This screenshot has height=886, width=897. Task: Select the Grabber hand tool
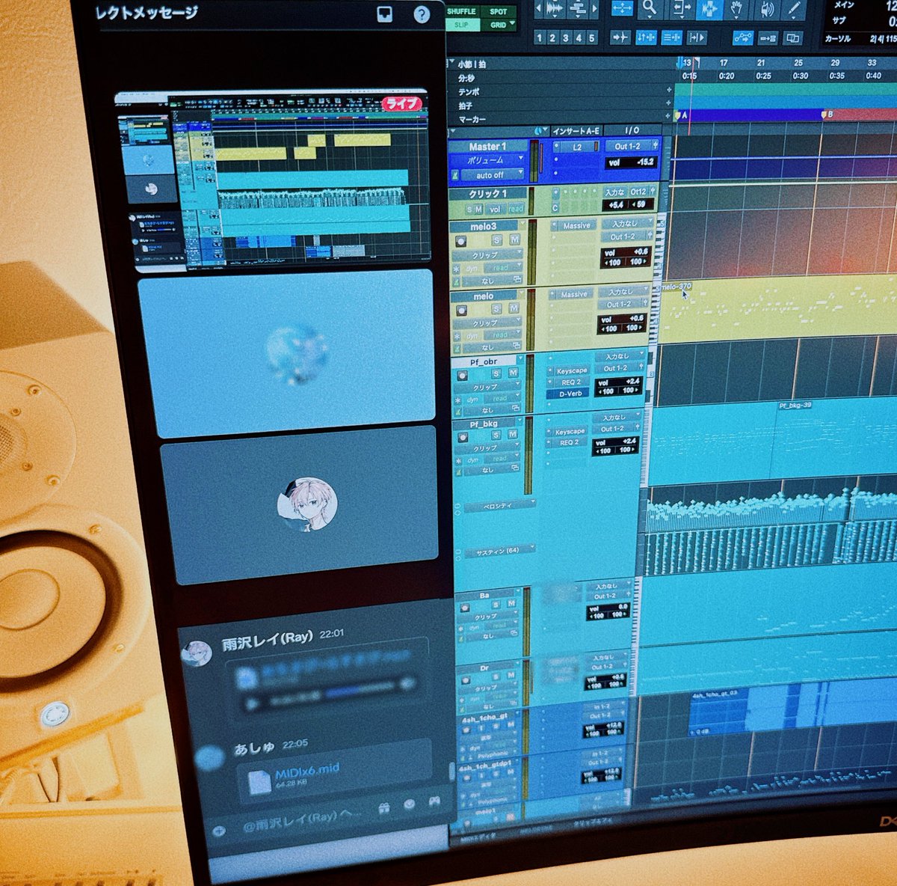coord(738,8)
